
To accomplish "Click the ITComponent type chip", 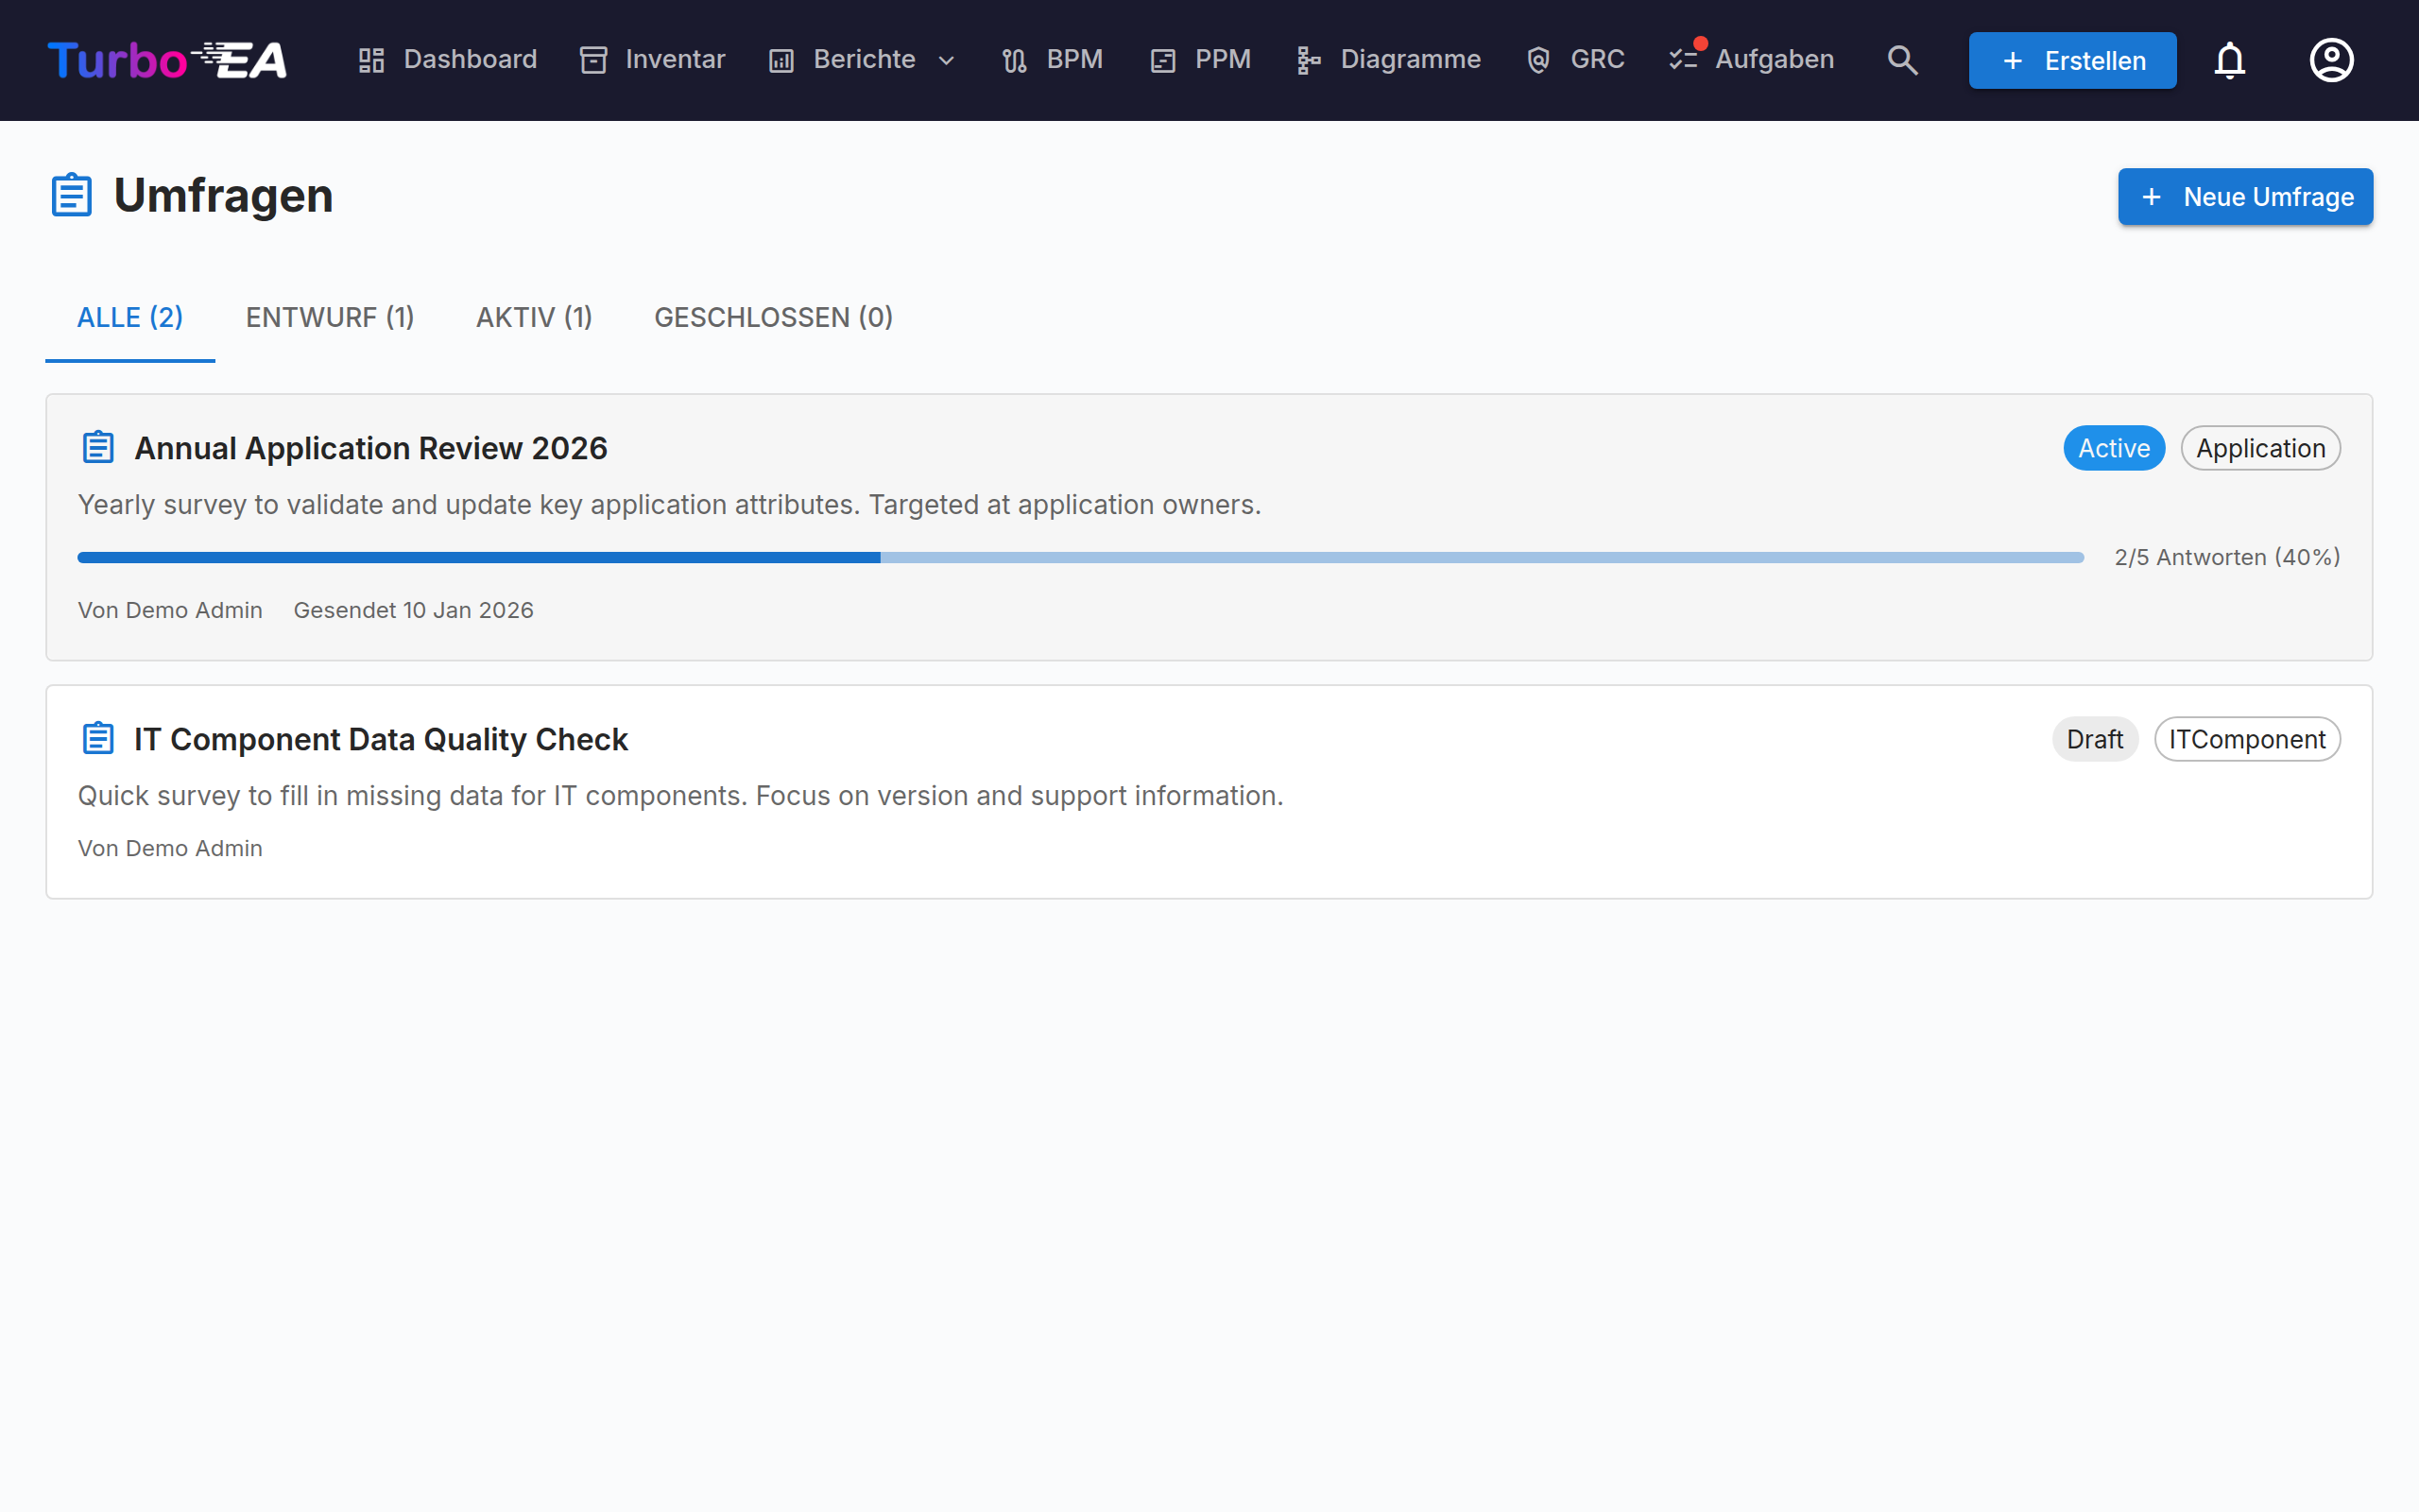I will click(x=2247, y=739).
